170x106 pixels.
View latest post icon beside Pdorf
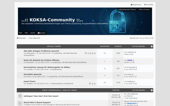tap(132, 96)
